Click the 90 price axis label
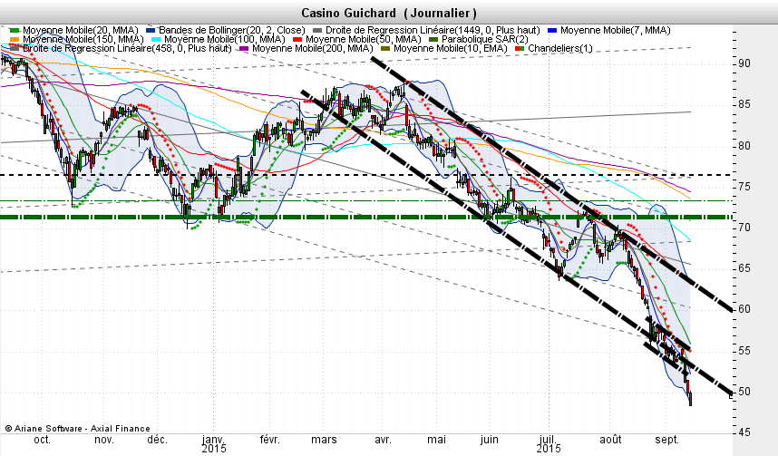The height and width of the screenshot is (456, 778). 744,63
